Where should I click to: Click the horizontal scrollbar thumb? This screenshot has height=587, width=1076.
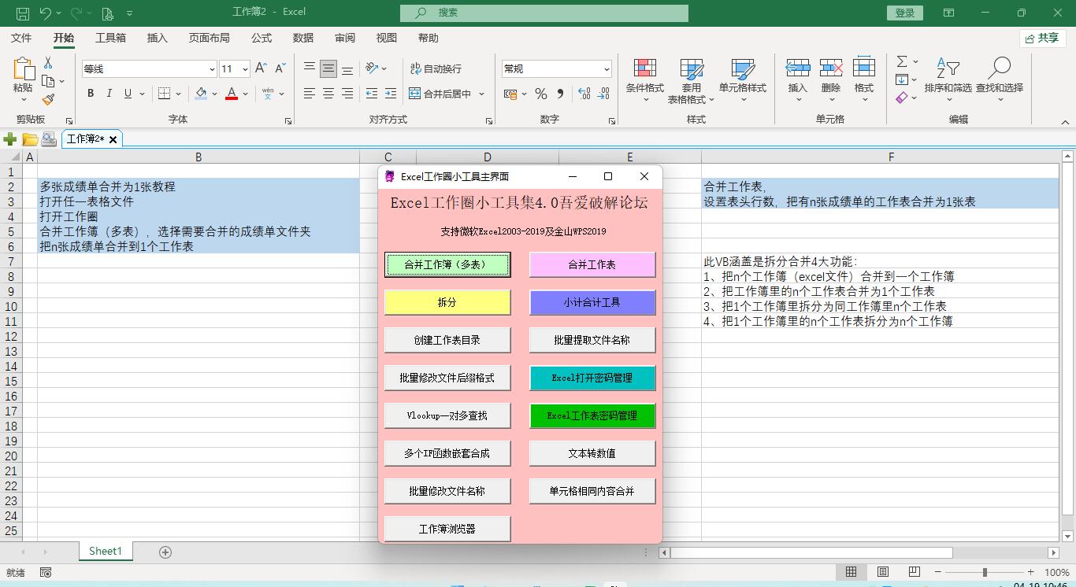(811, 552)
